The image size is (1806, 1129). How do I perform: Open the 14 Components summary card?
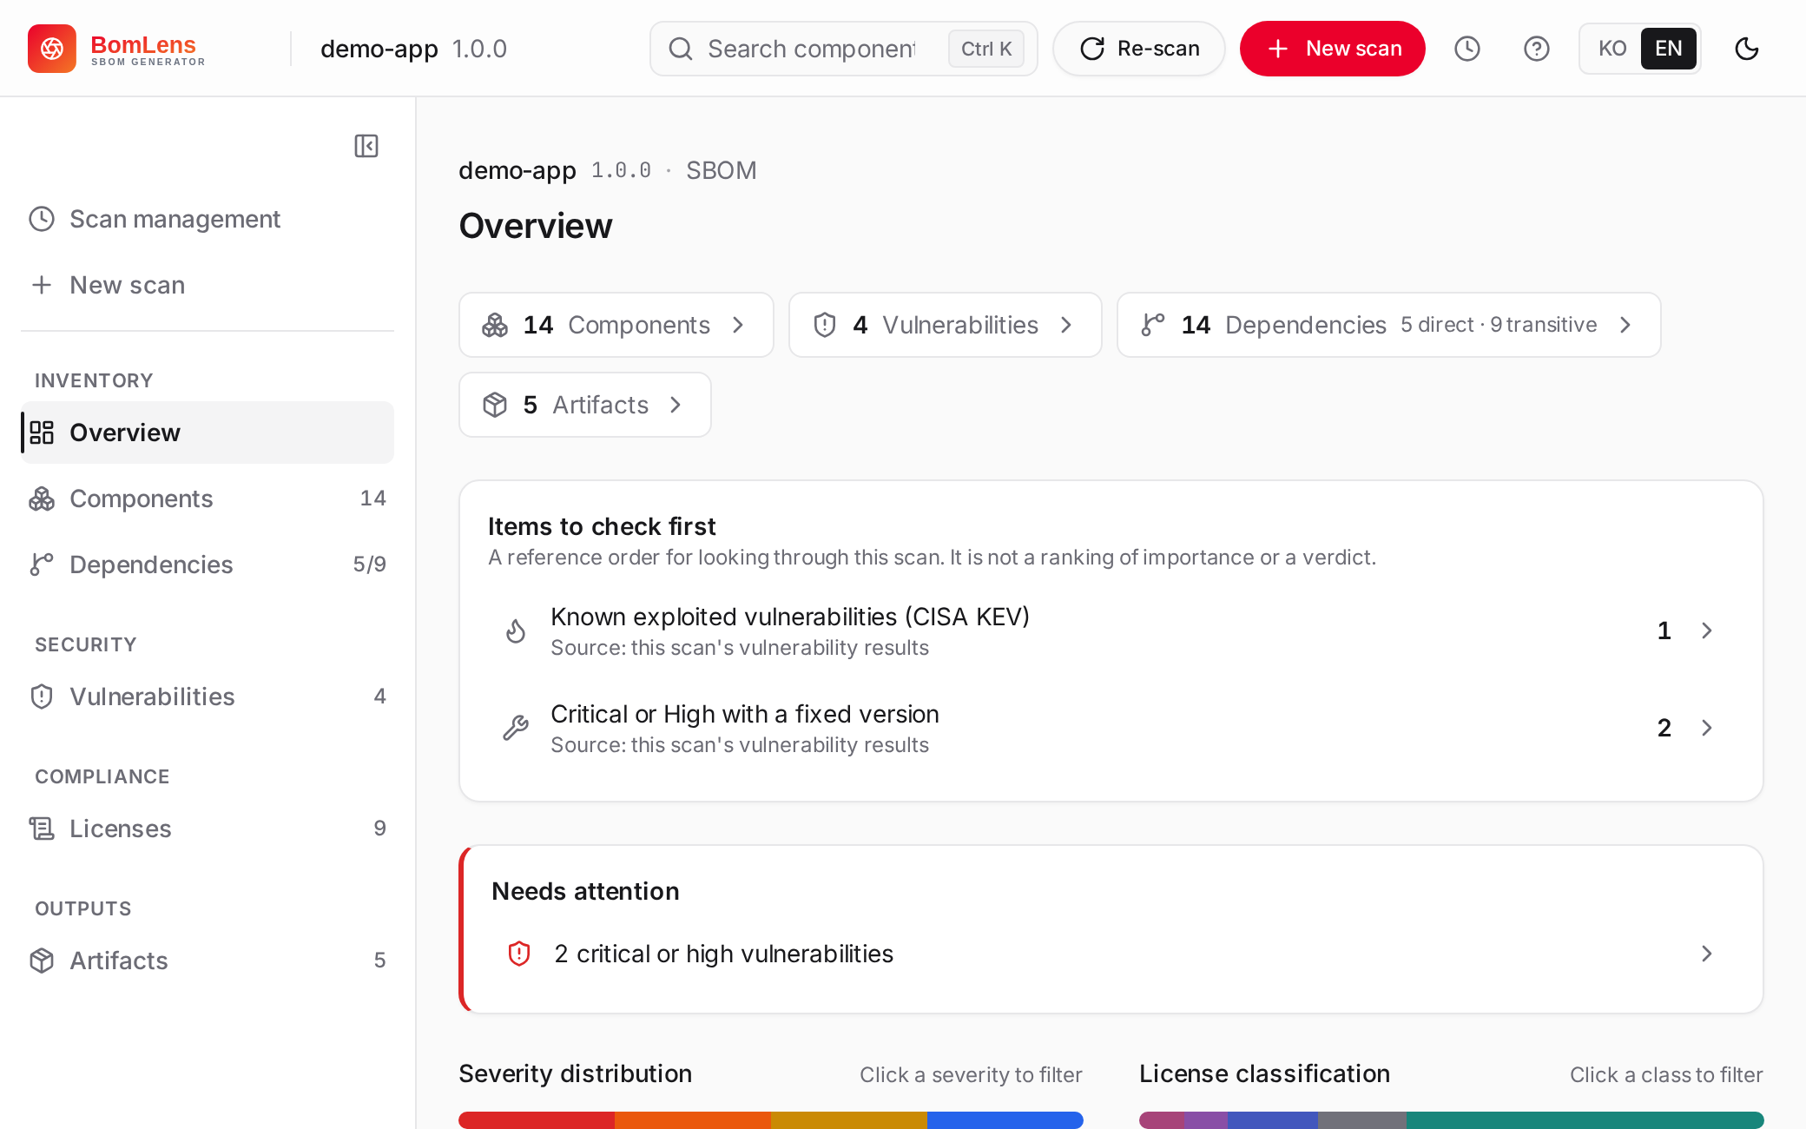coord(616,325)
